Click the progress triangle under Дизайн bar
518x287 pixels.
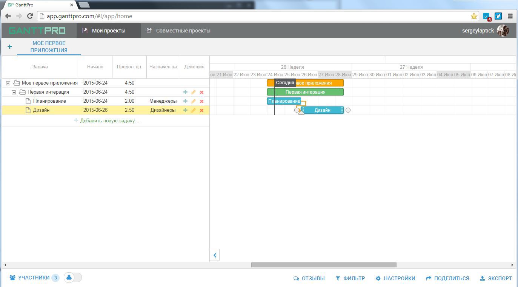[x=301, y=112]
